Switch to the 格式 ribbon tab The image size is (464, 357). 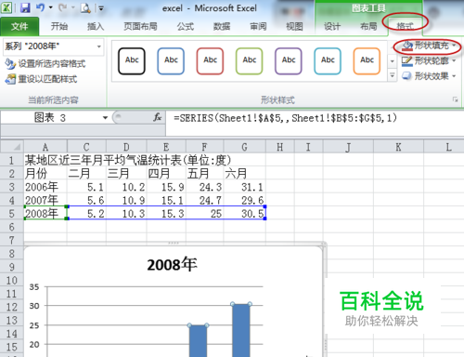(x=405, y=26)
